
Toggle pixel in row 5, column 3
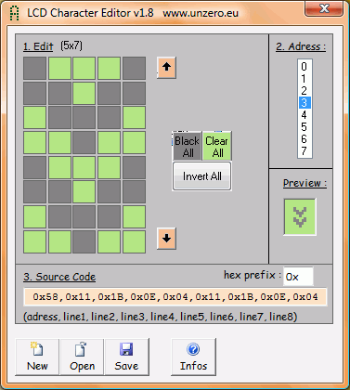[x=84, y=167]
